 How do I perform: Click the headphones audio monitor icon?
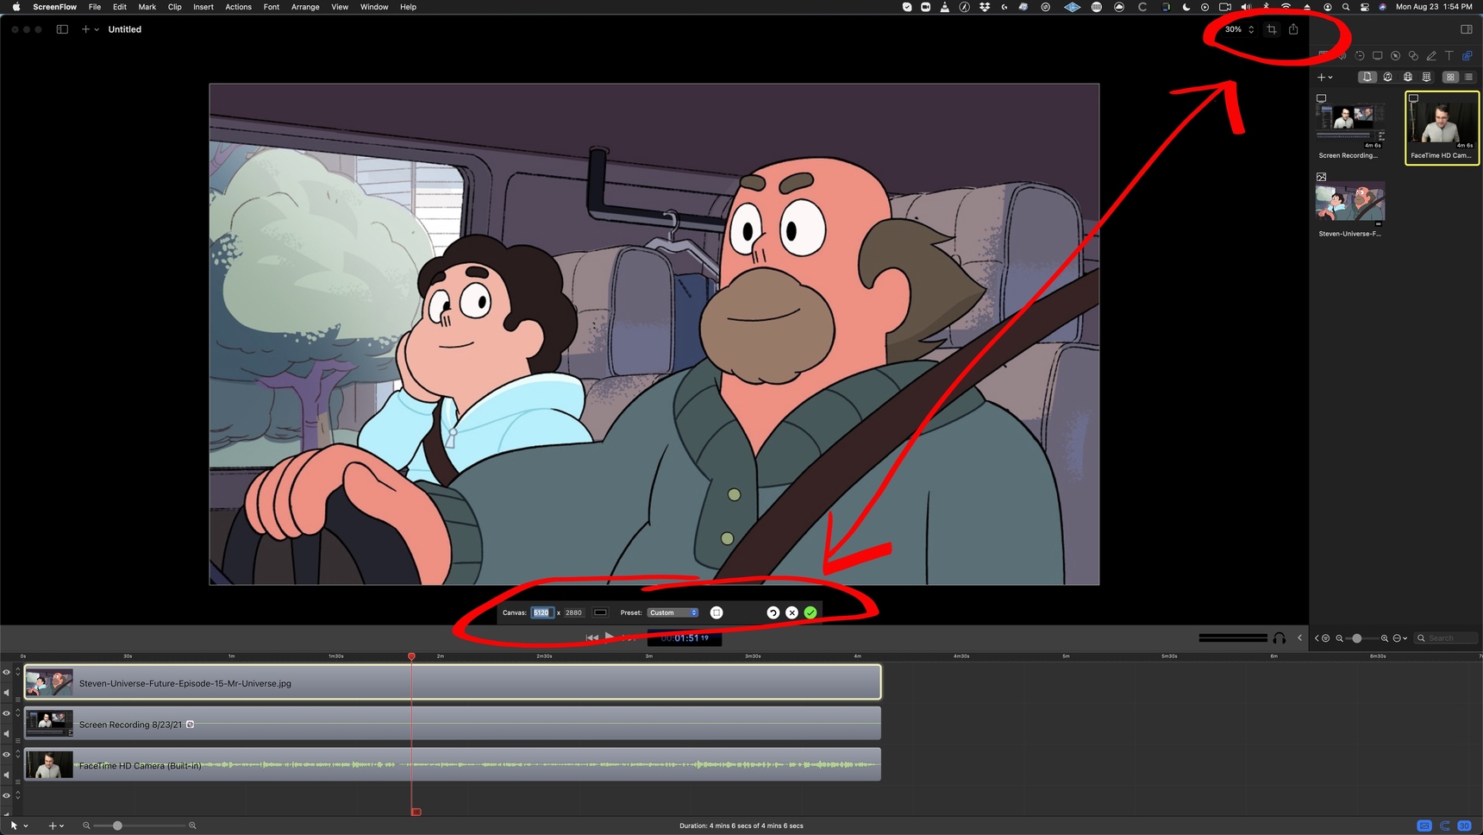pos(1280,638)
